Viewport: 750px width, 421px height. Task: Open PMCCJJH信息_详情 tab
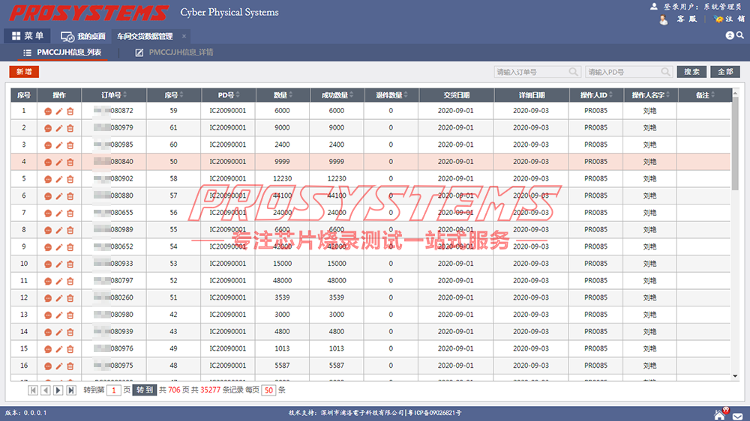click(x=175, y=52)
